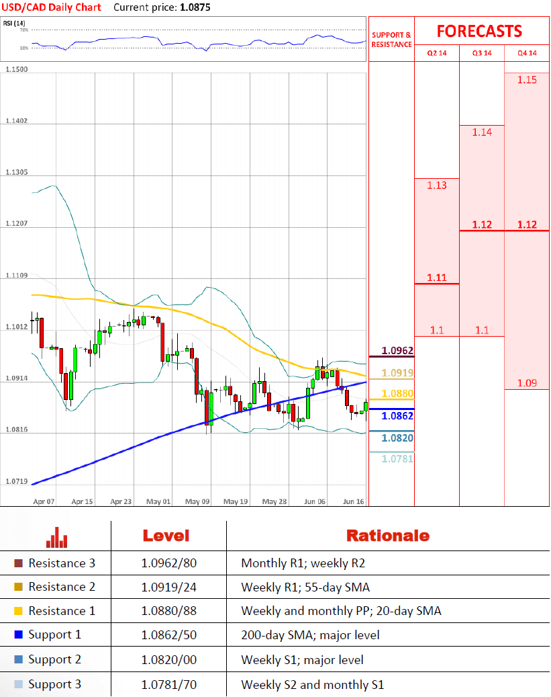551x697 pixels.
Task: Click the 1.1500 price axis label
Action: point(16,69)
